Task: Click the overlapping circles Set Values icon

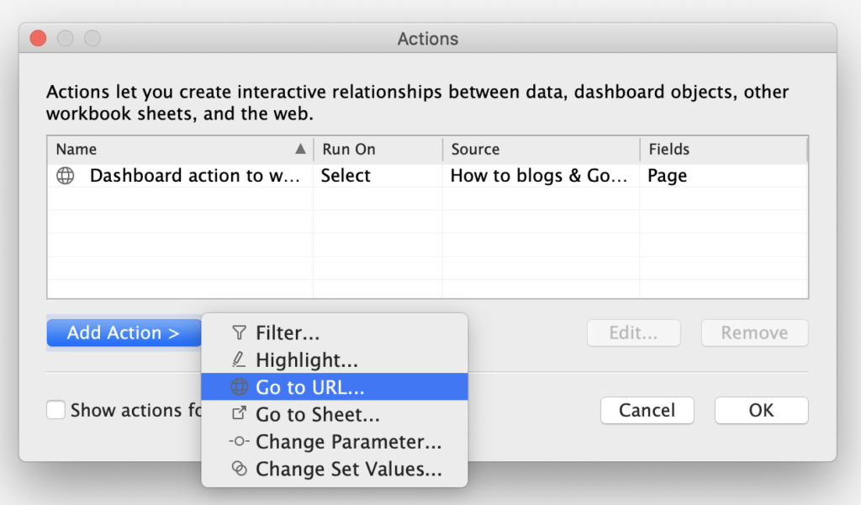Action: click(239, 469)
